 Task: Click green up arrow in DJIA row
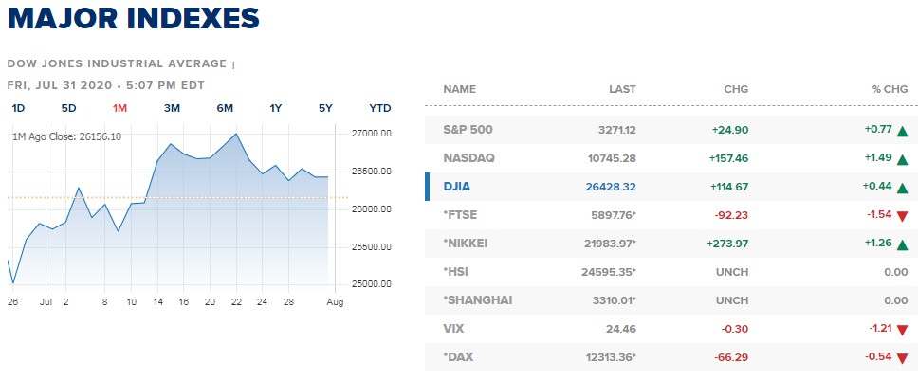tap(902, 187)
